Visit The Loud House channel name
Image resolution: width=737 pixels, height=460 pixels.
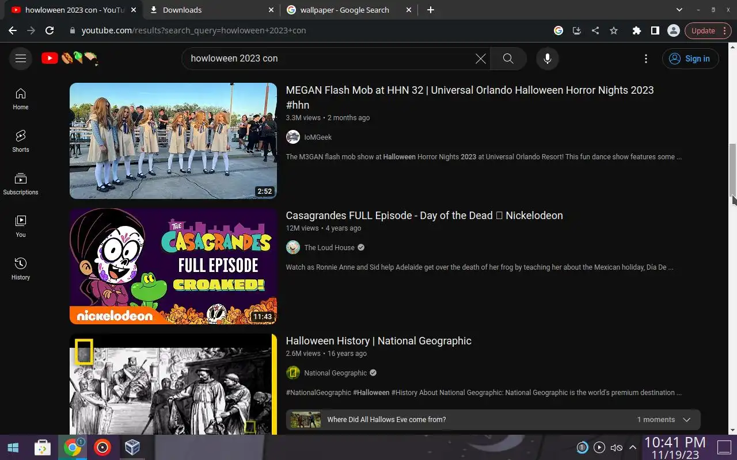tap(329, 247)
